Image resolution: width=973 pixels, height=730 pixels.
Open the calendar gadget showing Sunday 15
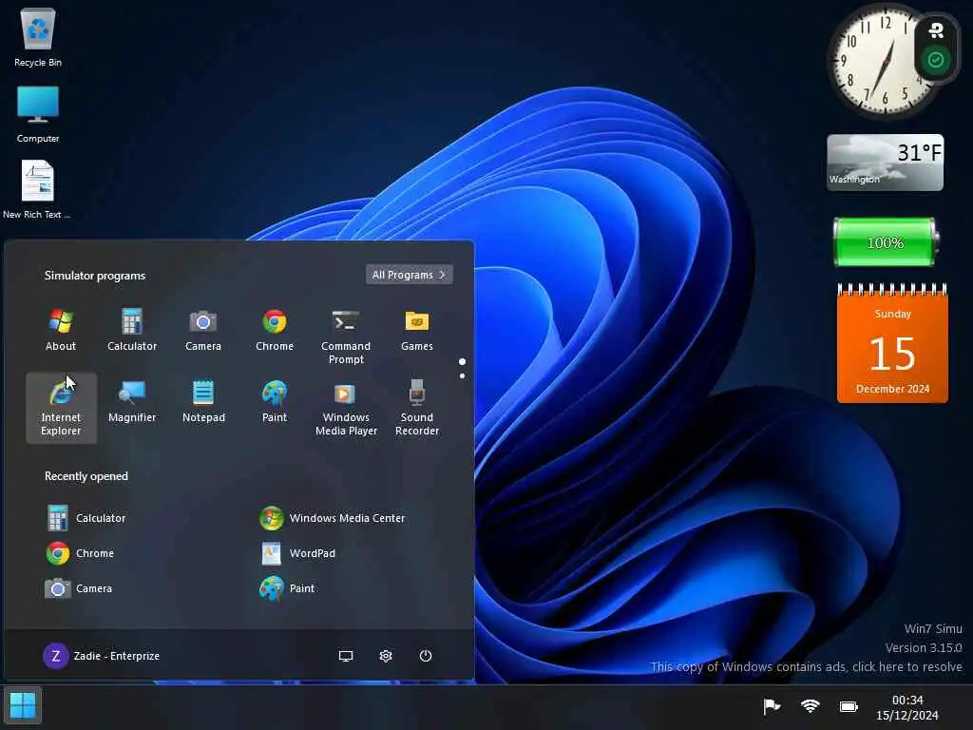coord(892,344)
